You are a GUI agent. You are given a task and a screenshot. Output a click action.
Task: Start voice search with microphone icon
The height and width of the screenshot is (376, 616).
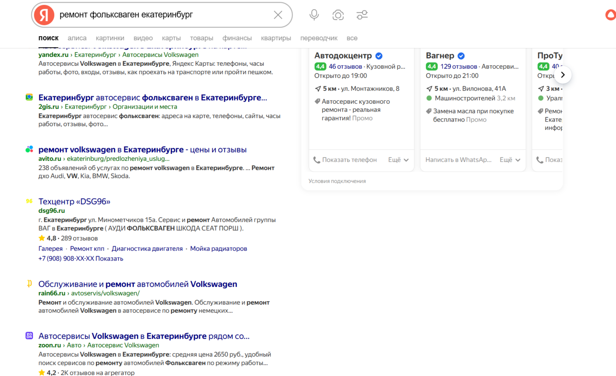(x=314, y=15)
